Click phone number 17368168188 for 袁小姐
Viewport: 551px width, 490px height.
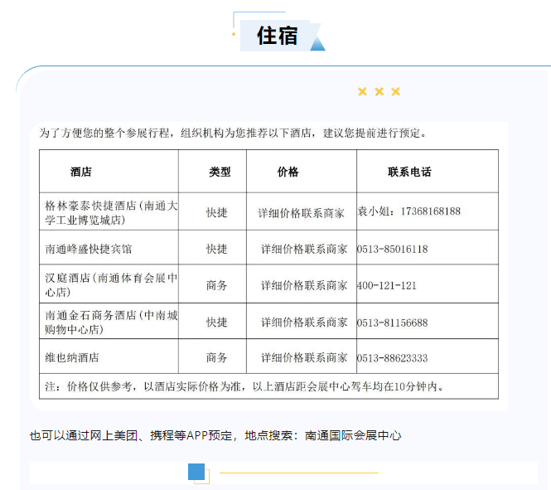click(430, 211)
